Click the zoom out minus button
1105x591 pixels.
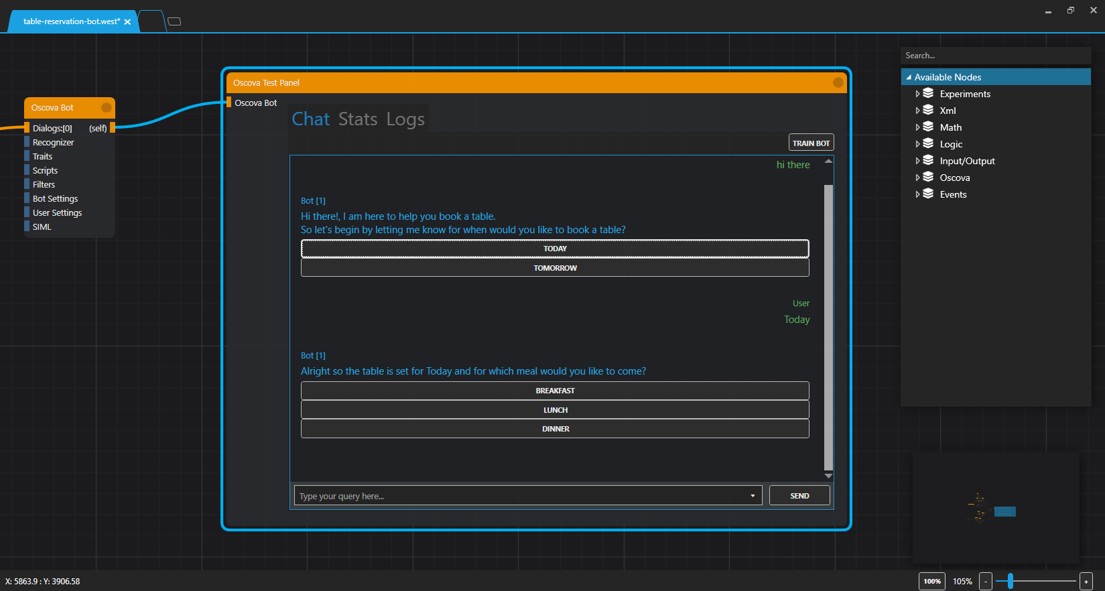point(986,581)
